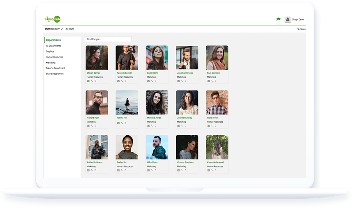Viewport: 353px width, 218px height.
Task: Email Karen Underwood via envelope icon
Action: point(209,170)
